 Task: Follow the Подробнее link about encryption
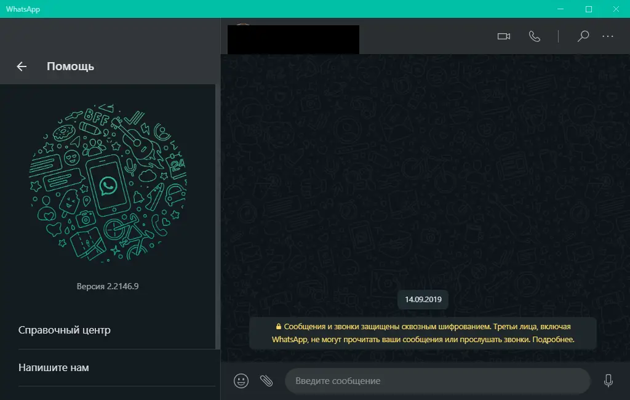[x=557, y=339]
